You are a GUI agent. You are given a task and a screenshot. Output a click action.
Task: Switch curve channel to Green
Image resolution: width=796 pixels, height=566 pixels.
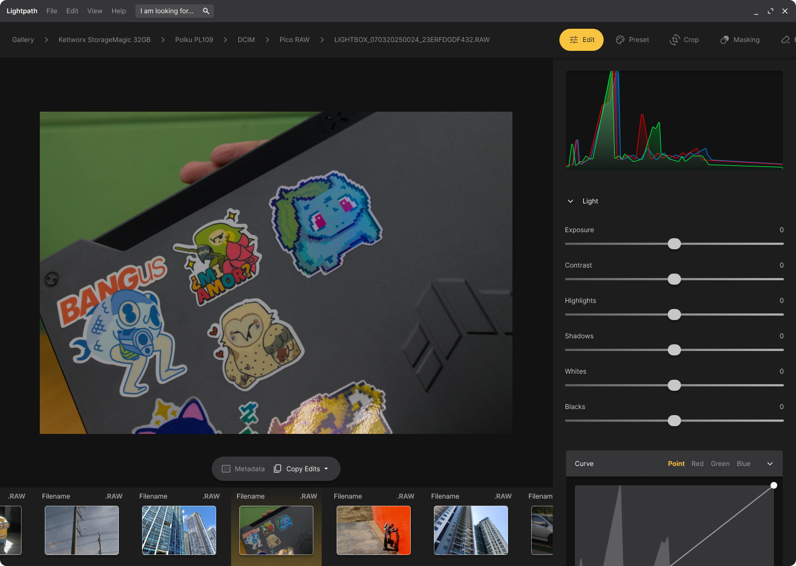coord(720,464)
